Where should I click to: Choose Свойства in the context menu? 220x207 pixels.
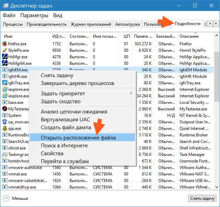[82, 154]
